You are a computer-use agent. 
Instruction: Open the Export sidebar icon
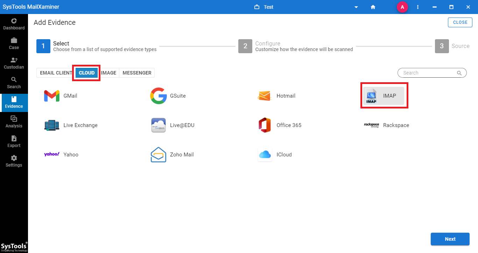point(14,139)
